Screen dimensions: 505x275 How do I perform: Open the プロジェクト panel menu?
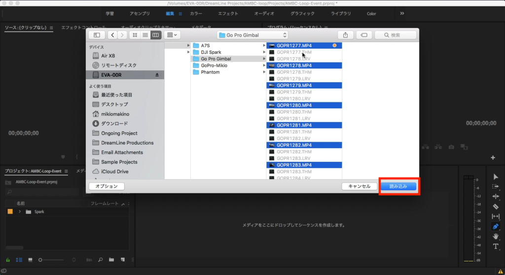pos(66,171)
